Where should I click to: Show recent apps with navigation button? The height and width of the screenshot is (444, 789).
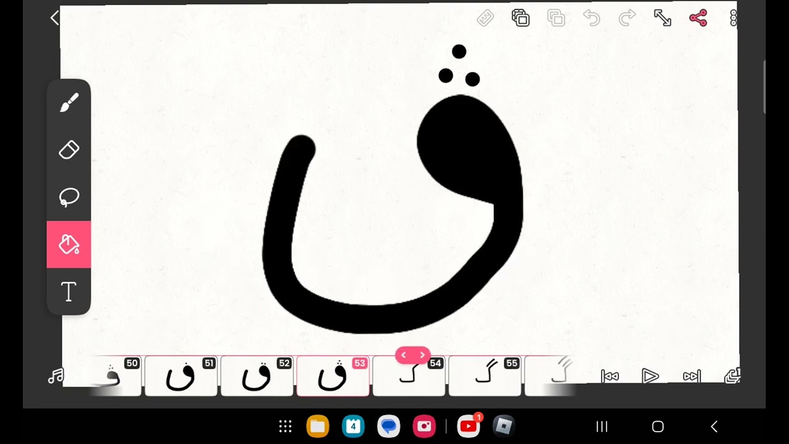click(602, 427)
